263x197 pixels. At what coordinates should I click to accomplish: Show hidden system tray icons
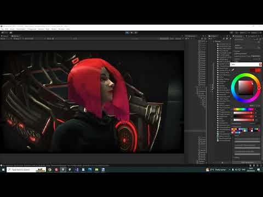(230, 170)
